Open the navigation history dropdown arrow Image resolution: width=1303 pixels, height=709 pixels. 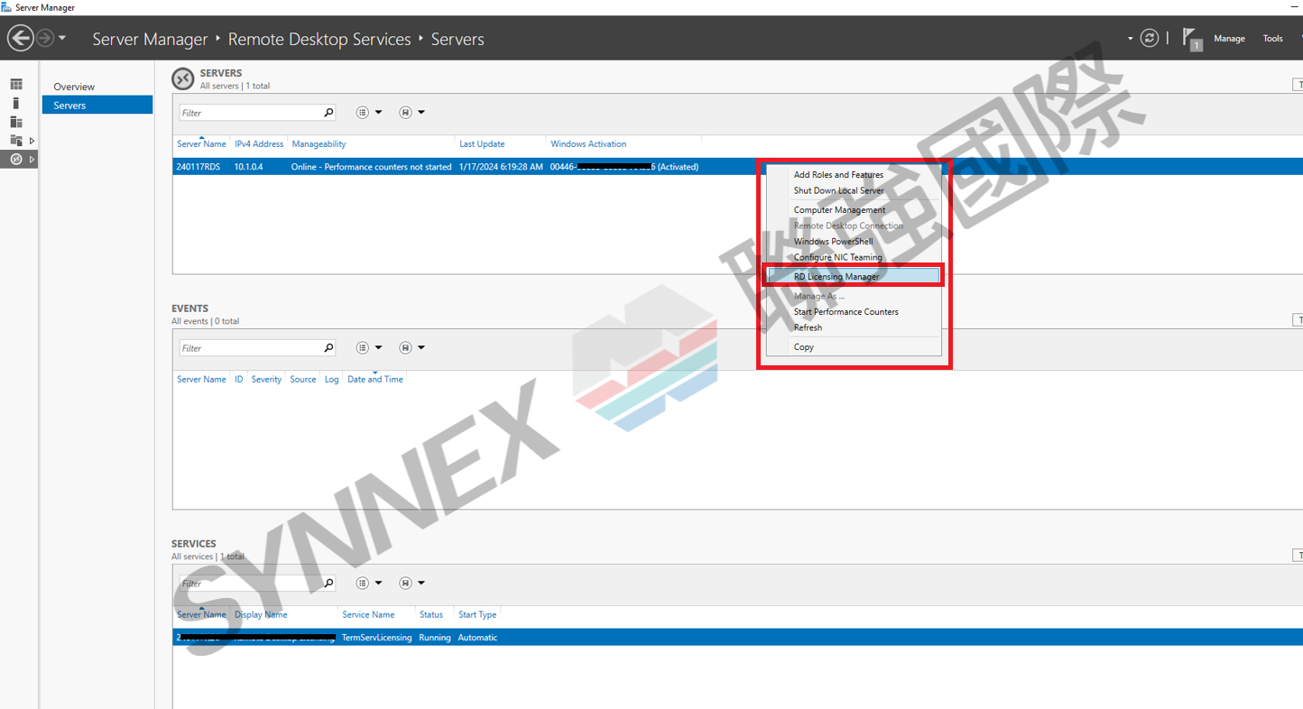click(62, 38)
